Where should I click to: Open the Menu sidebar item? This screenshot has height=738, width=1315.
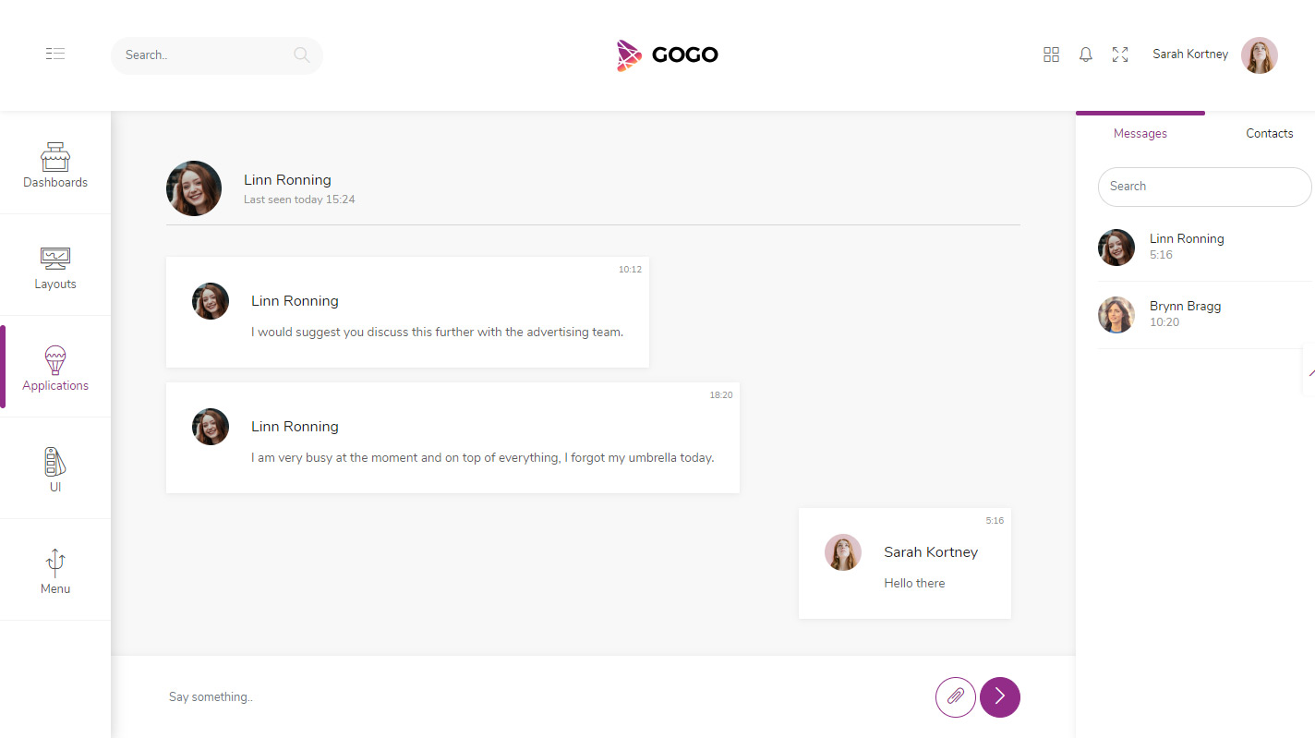(x=55, y=570)
